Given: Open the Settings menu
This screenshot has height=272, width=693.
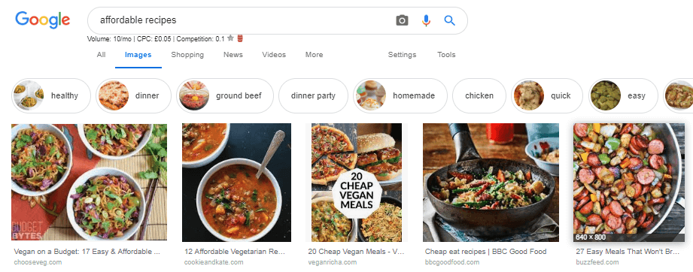Looking at the screenshot, I should [x=403, y=55].
